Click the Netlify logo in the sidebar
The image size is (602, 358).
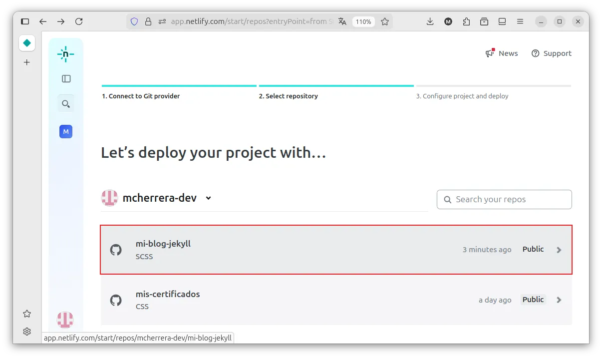(65, 54)
